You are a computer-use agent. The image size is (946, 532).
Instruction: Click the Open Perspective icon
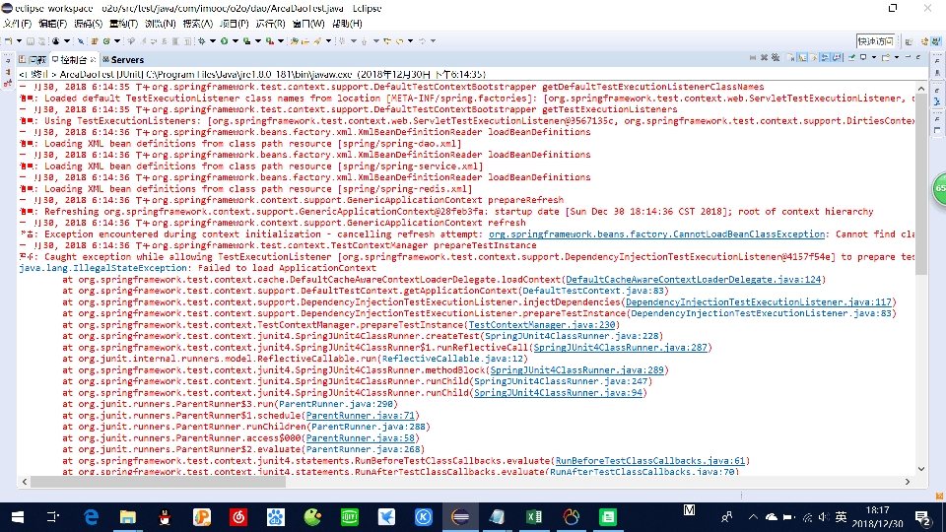909,41
